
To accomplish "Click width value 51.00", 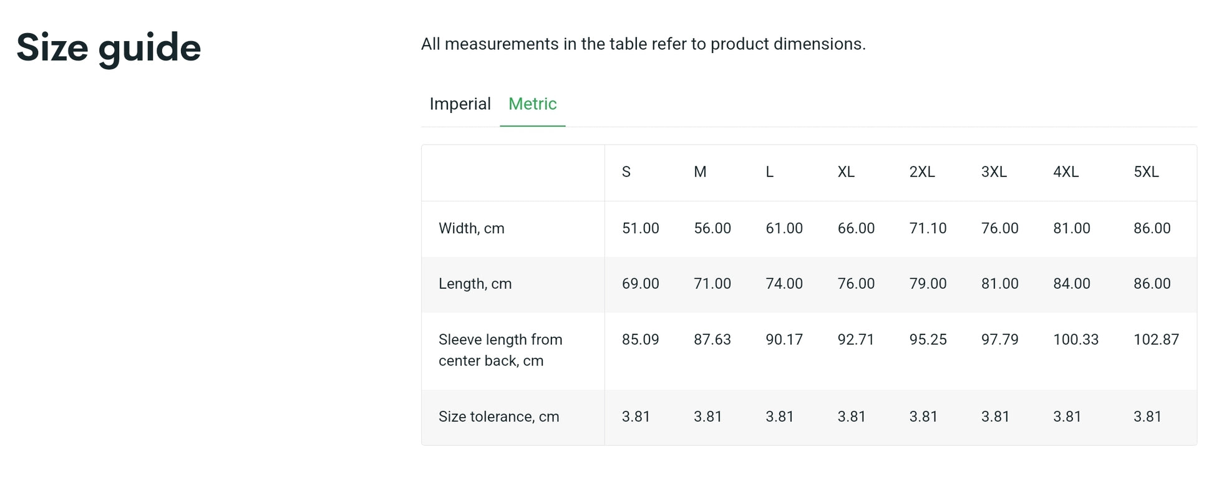I will 640,229.
